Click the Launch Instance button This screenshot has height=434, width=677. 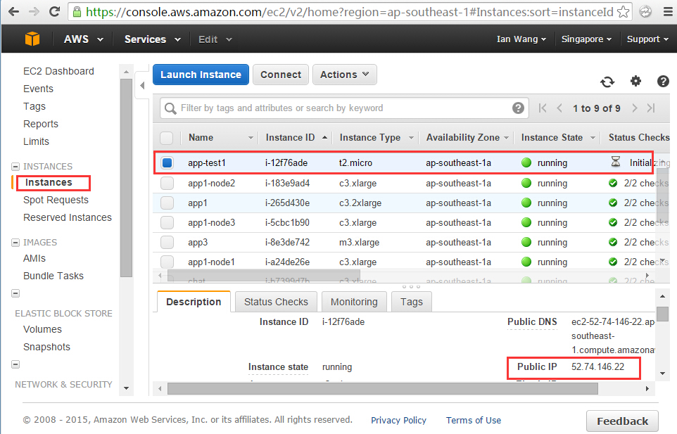pyautogui.click(x=201, y=75)
